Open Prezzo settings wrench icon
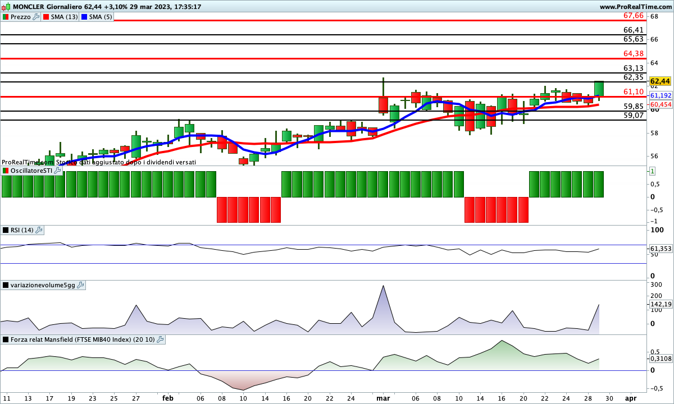674x404 pixels. (x=37, y=17)
